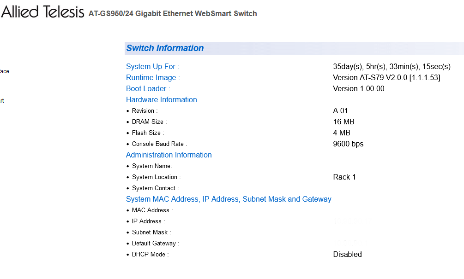
Task: Click the Switch Information heading
Action: coord(165,48)
